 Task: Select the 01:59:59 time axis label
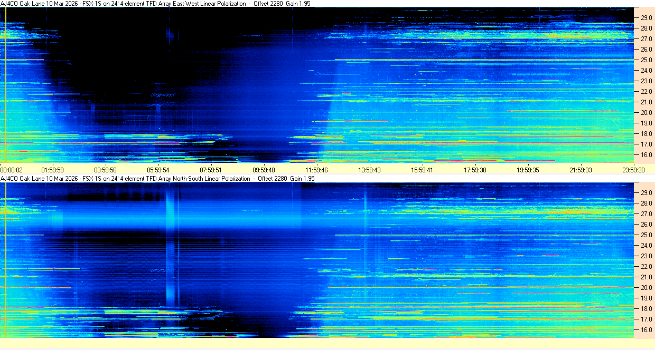pos(53,170)
